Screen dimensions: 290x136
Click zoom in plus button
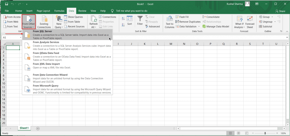pos(277,133)
